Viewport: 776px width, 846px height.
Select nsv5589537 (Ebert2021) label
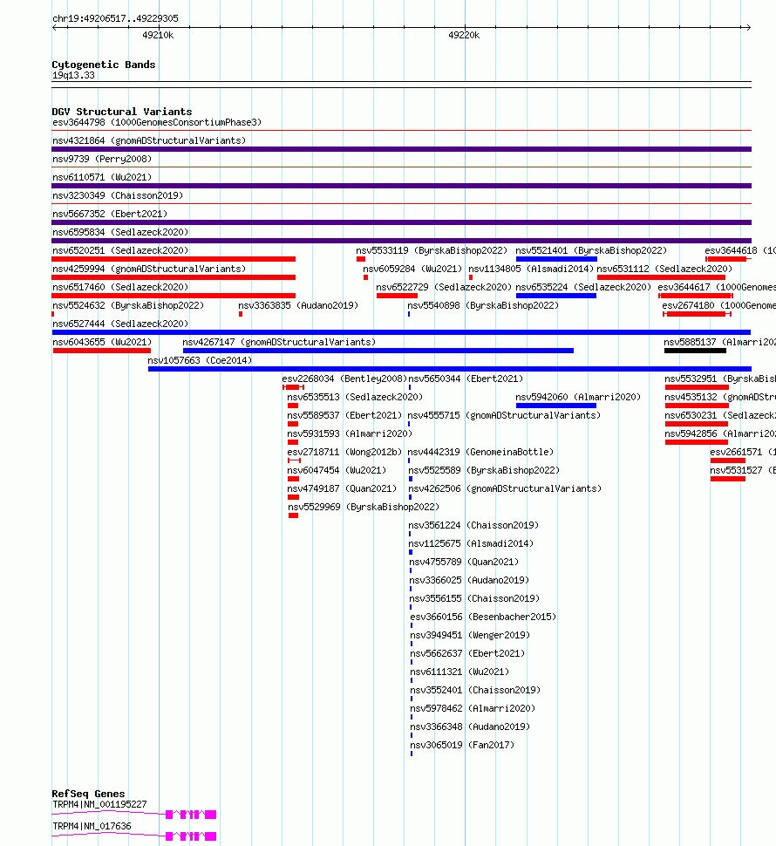click(x=344, y=416)
